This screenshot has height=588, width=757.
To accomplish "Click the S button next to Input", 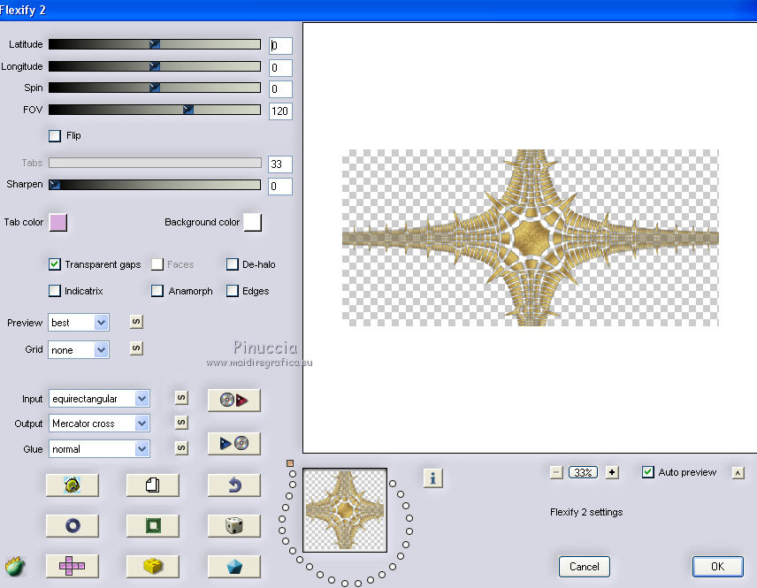I will point(181,398).
